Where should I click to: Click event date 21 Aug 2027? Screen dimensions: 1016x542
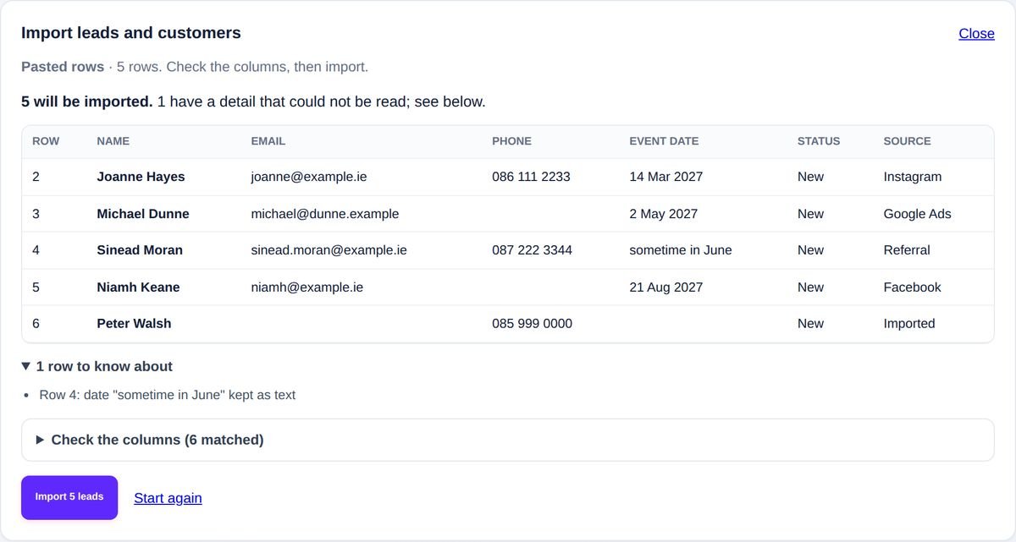665,287
